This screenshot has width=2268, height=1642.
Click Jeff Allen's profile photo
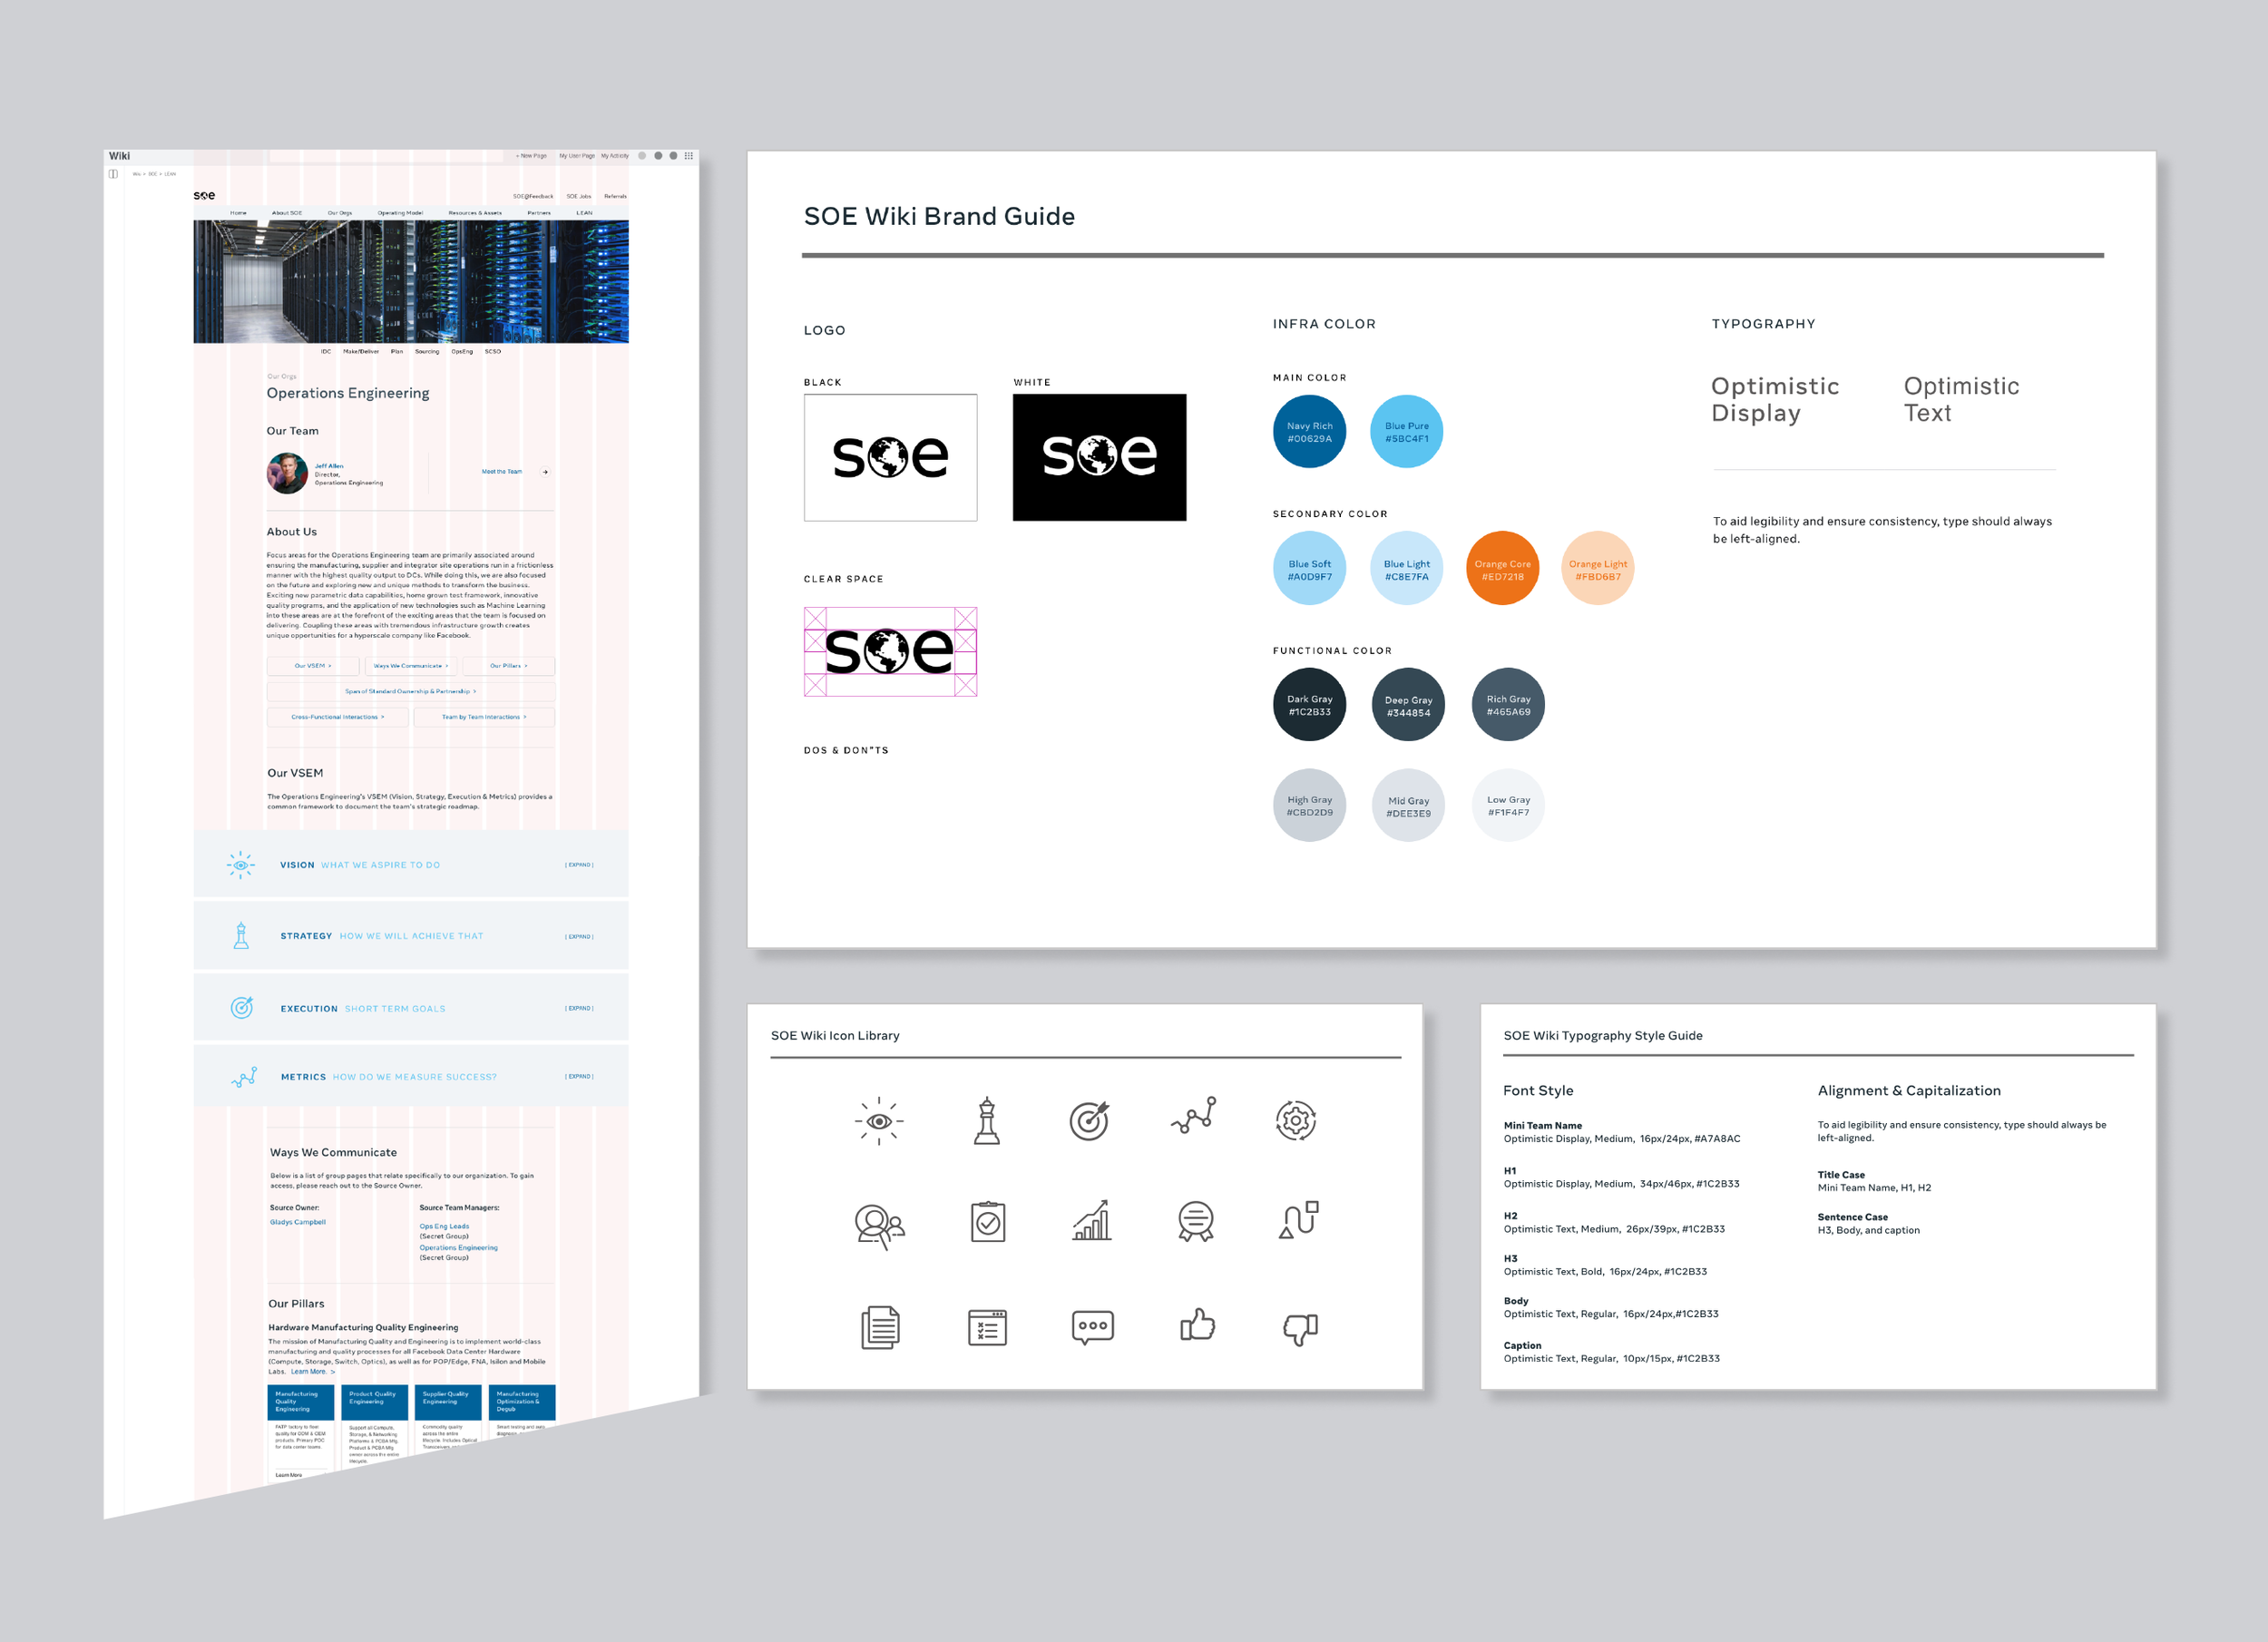(x=287, y=473)
